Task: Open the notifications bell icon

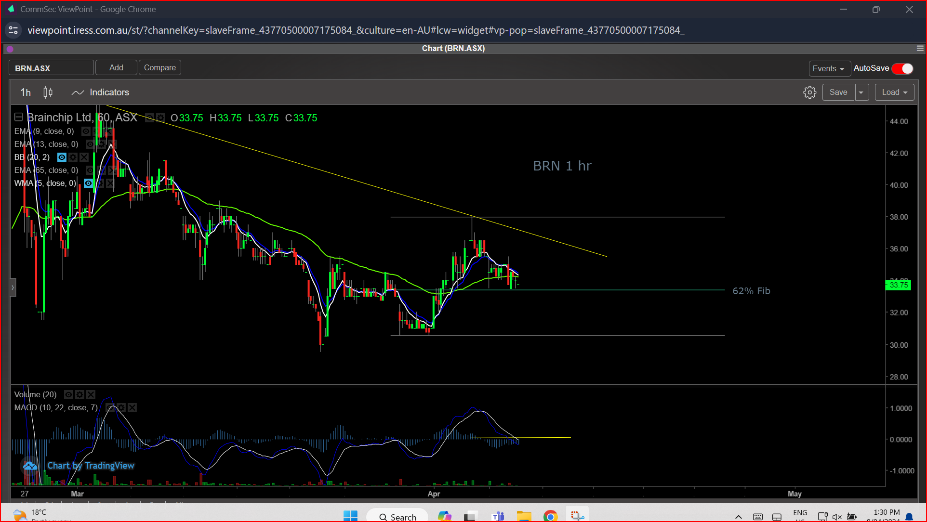Action: pos(909,517)
